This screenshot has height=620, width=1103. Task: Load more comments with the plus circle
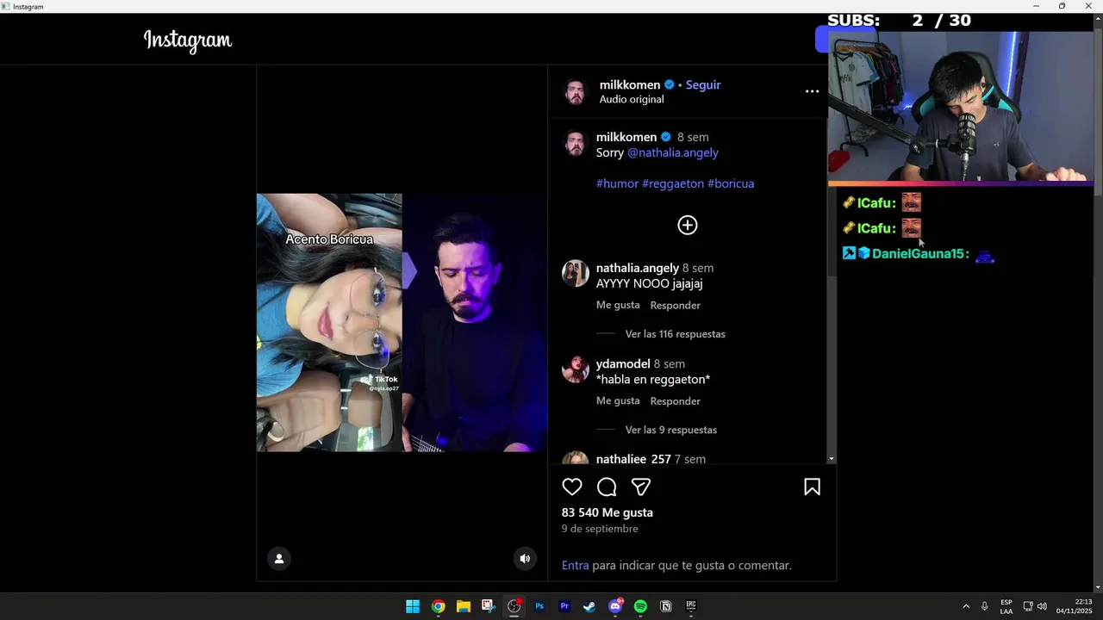coord(688,226)
